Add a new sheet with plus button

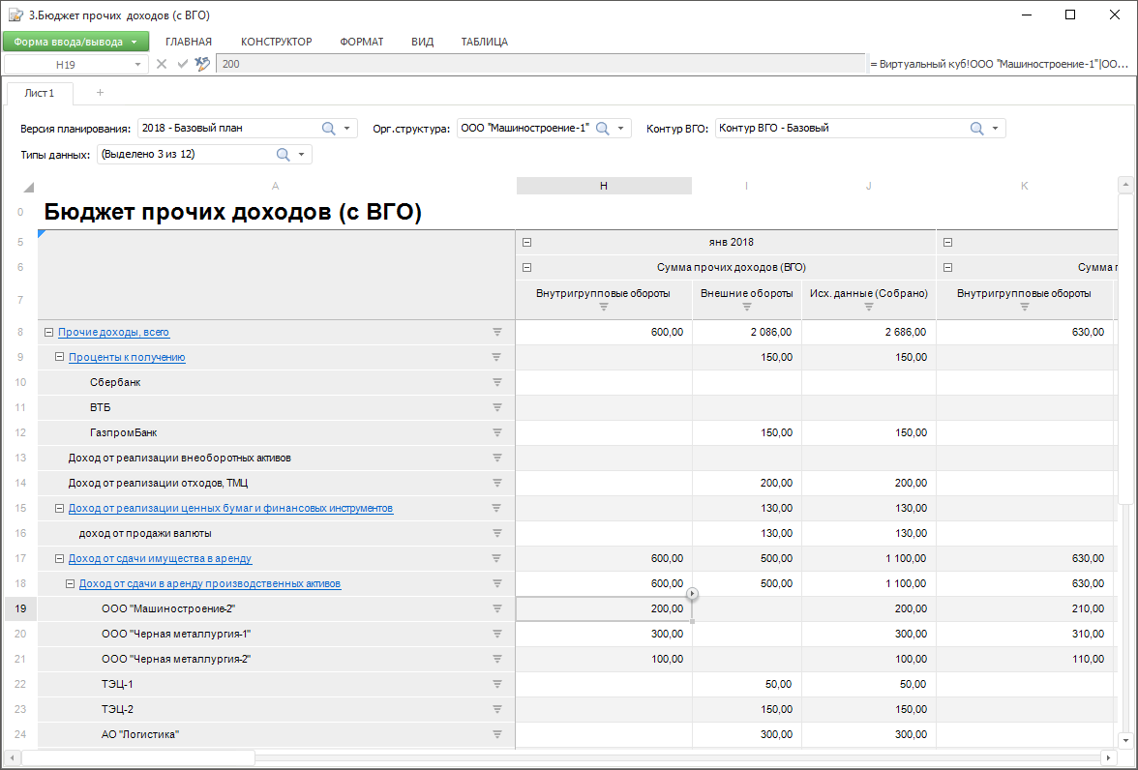click(100, 93)
